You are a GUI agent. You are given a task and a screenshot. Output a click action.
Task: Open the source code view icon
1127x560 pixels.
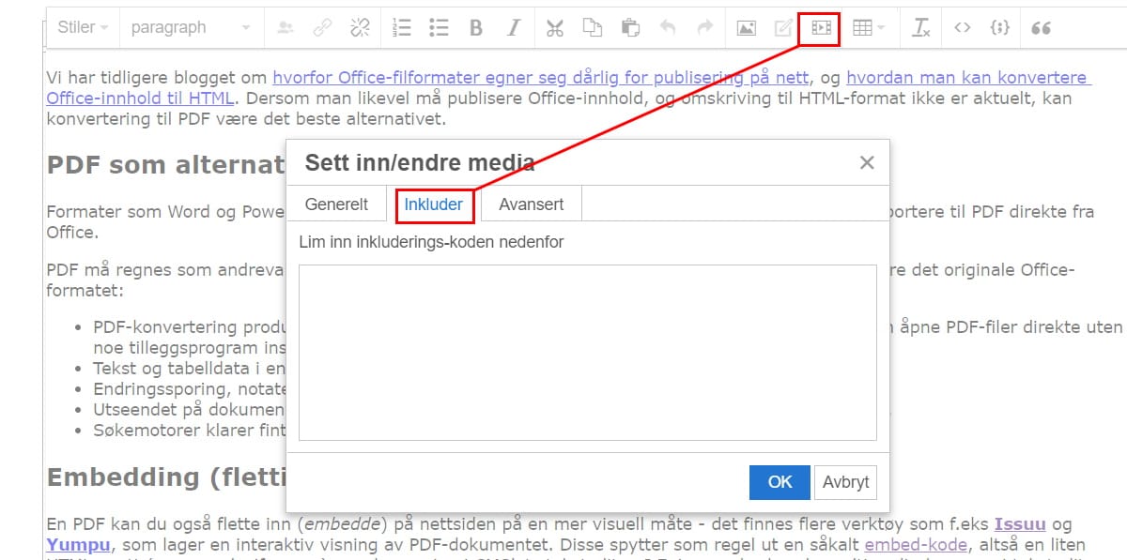click(962, 28)
